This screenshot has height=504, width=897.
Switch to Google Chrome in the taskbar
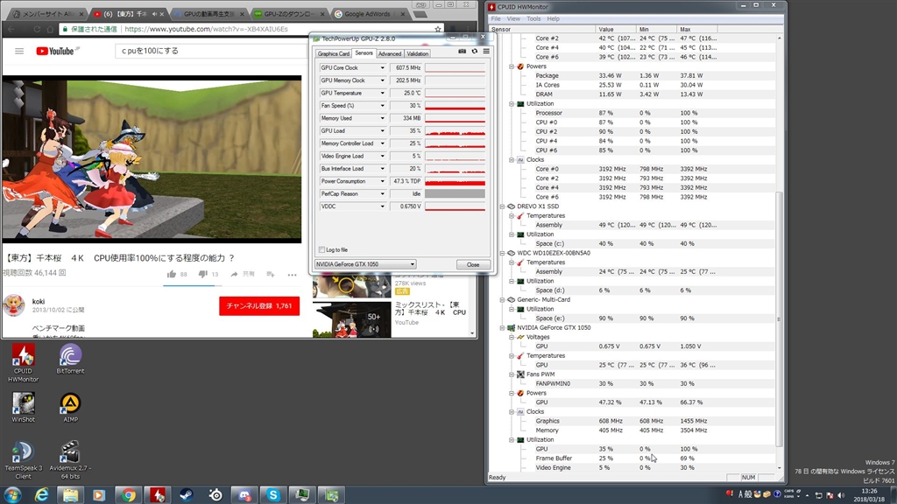coord(128,495)
